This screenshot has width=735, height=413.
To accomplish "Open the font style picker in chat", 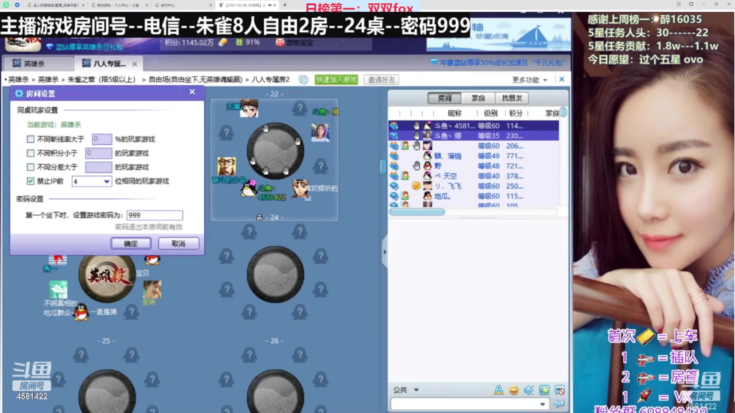I will tap(498, 390).
